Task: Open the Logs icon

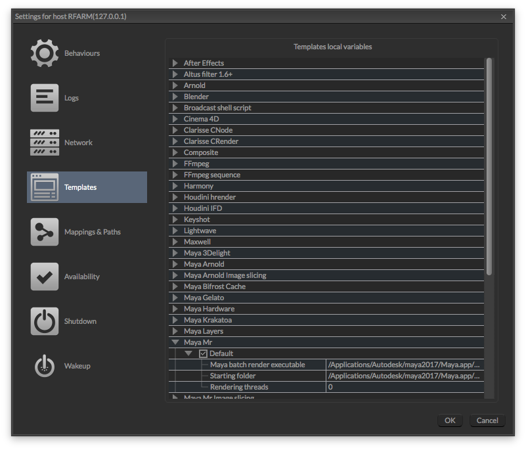Action: 44,98
